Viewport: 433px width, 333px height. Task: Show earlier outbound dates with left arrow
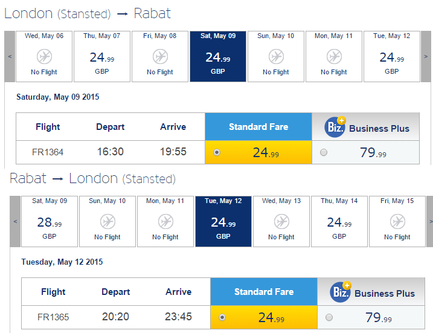pos(10,56)
